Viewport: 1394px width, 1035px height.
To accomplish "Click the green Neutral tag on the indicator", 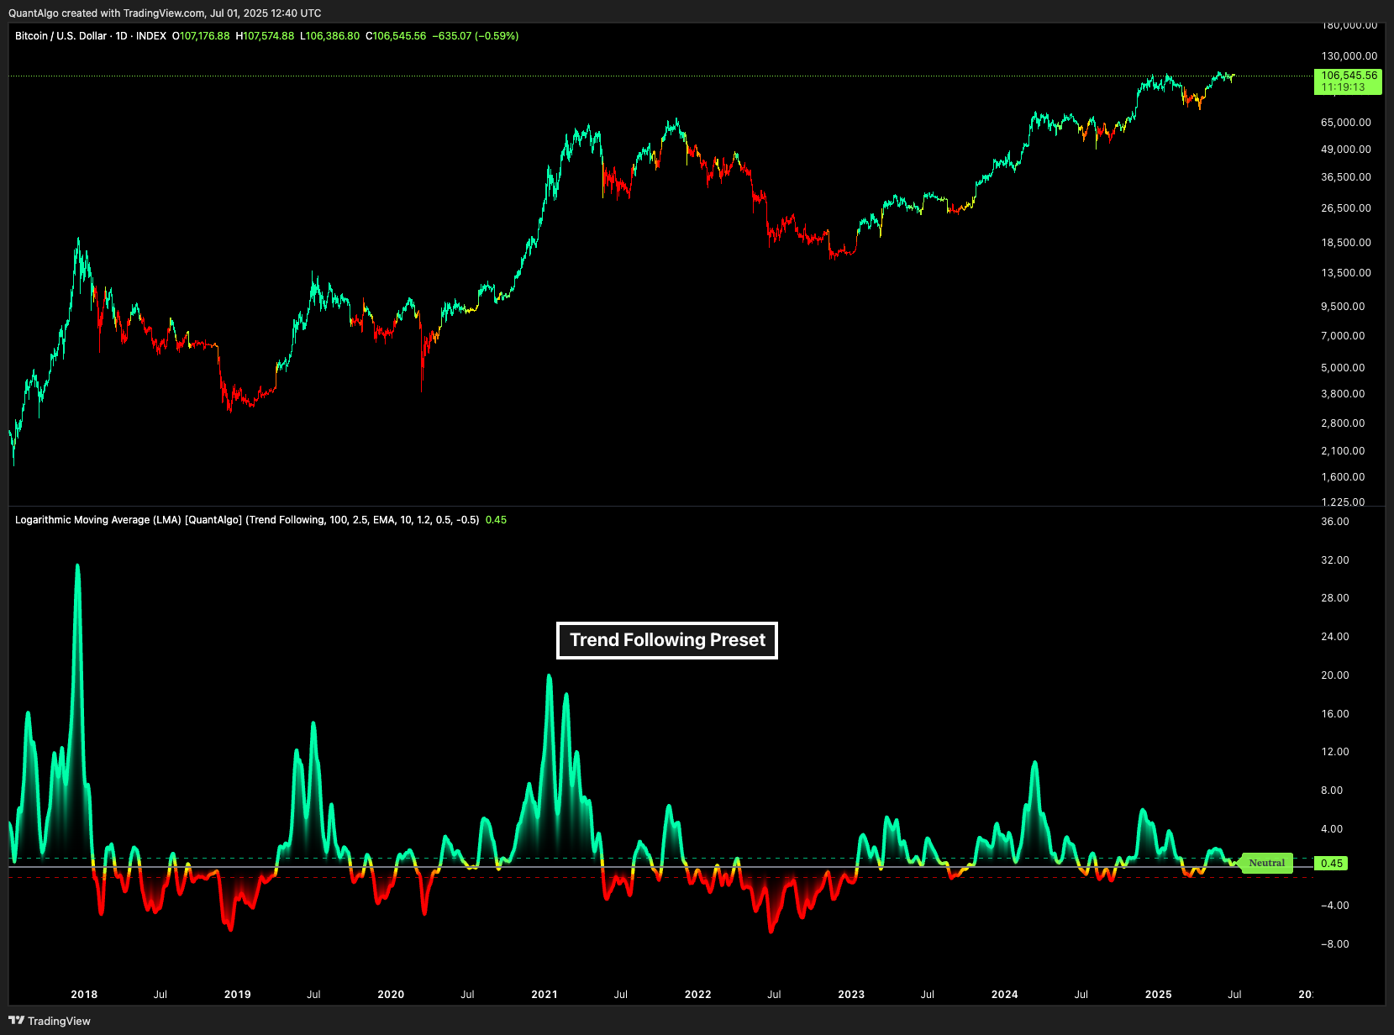I will (x=1266, y=863).
